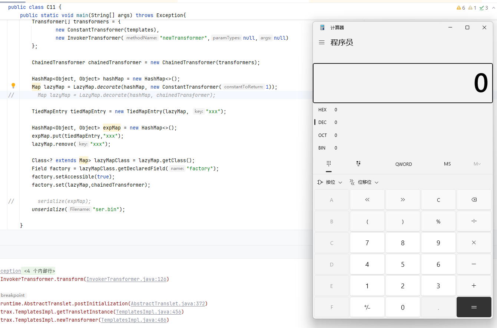497x328 pixels.
Task: Click the underlined 'ception' exception link
Action: tap(11, 271)
